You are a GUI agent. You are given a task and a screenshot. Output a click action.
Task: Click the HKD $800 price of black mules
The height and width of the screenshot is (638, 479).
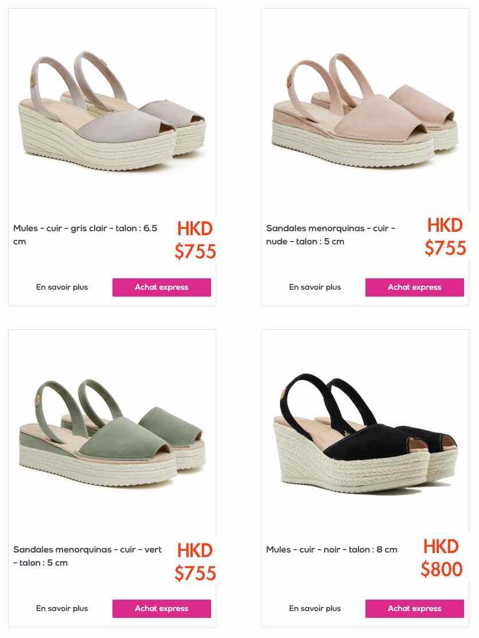pos(442,558)
